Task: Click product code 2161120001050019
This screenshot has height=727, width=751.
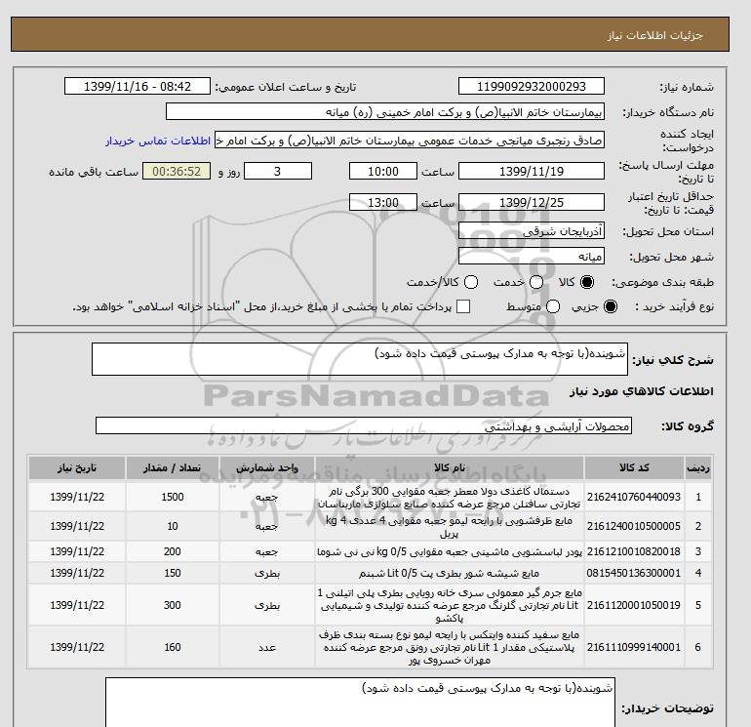Action: tap(634, 605)
